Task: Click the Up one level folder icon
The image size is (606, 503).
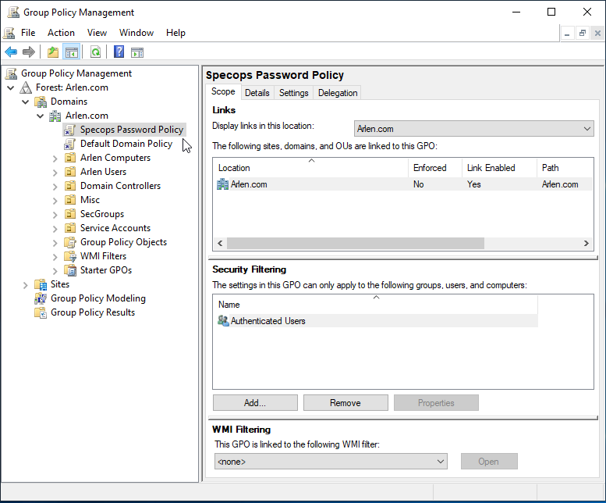Action: click(x=52, y=52)
